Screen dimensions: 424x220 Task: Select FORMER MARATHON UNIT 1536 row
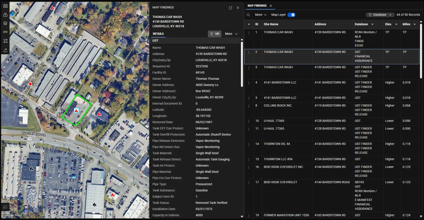pos(332,215)
